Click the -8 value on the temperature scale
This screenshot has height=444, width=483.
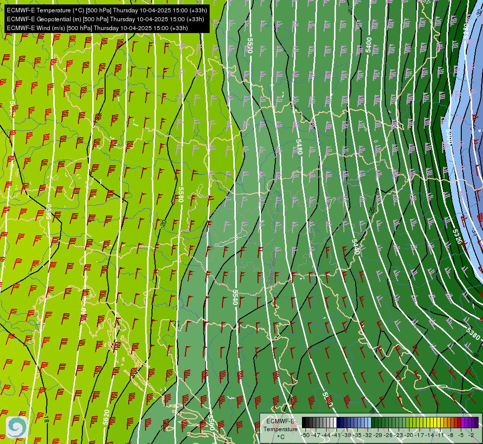[450, 435]
